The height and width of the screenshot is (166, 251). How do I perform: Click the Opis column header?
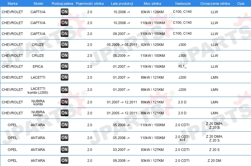click(x=241, y=4)
